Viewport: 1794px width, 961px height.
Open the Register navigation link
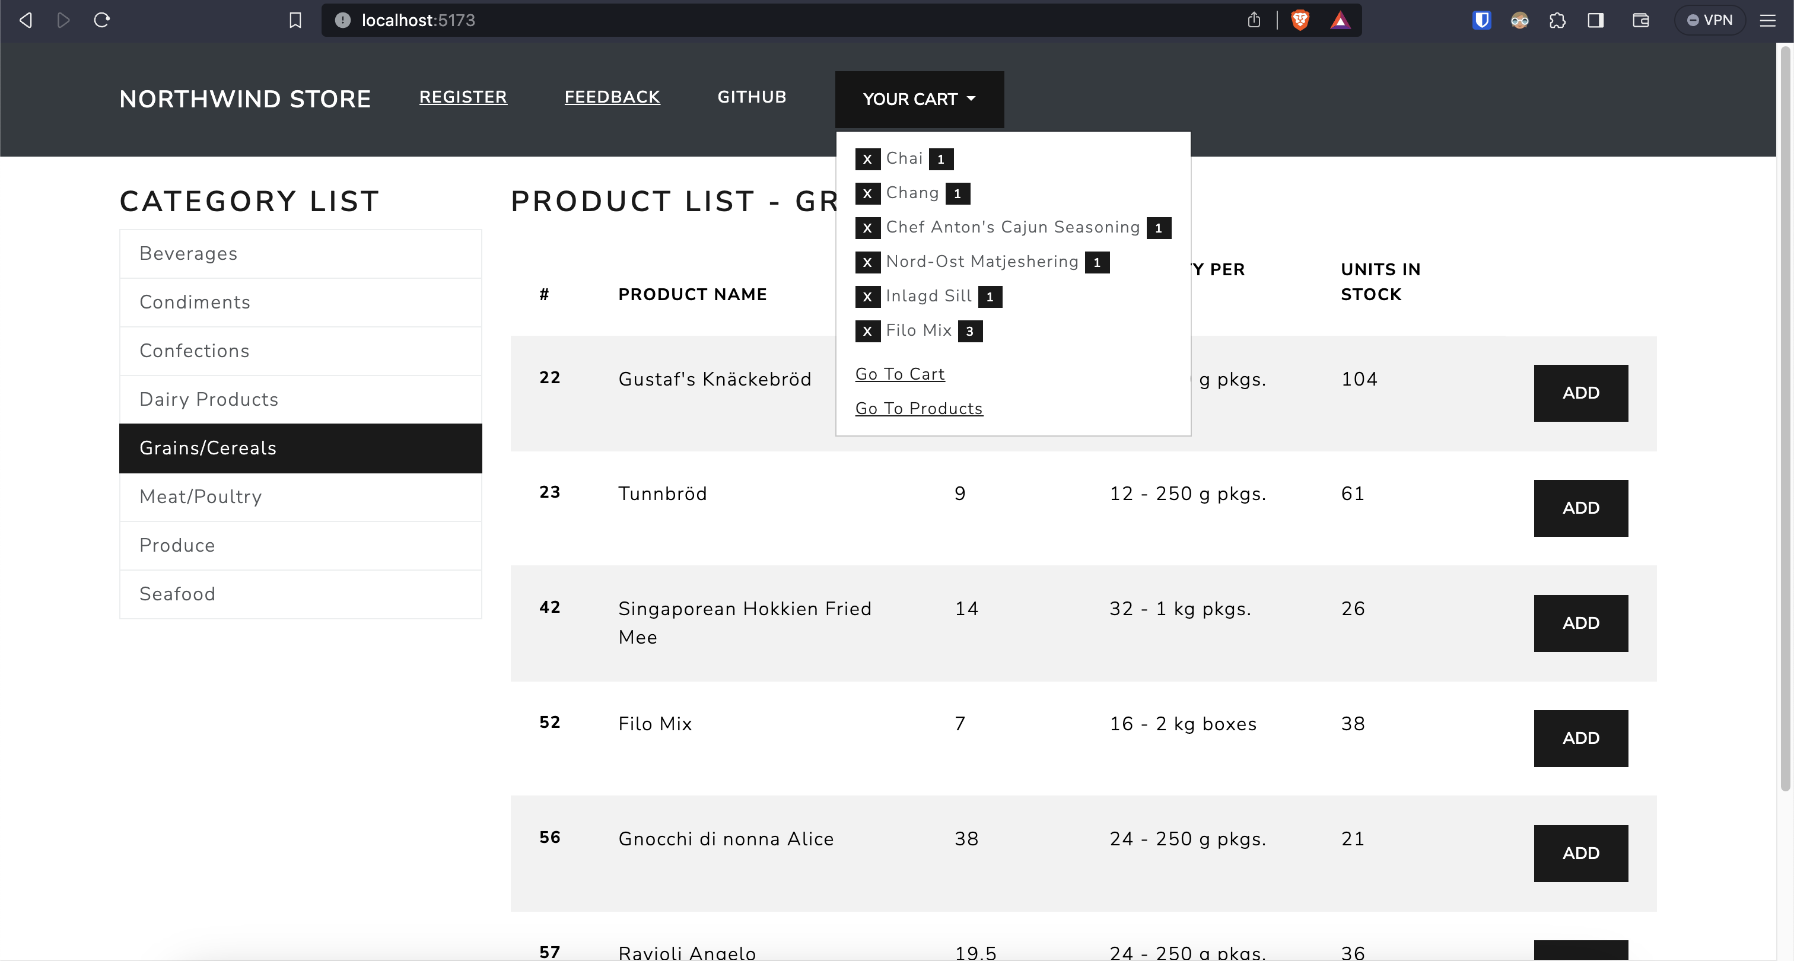(x=462, y=97)
